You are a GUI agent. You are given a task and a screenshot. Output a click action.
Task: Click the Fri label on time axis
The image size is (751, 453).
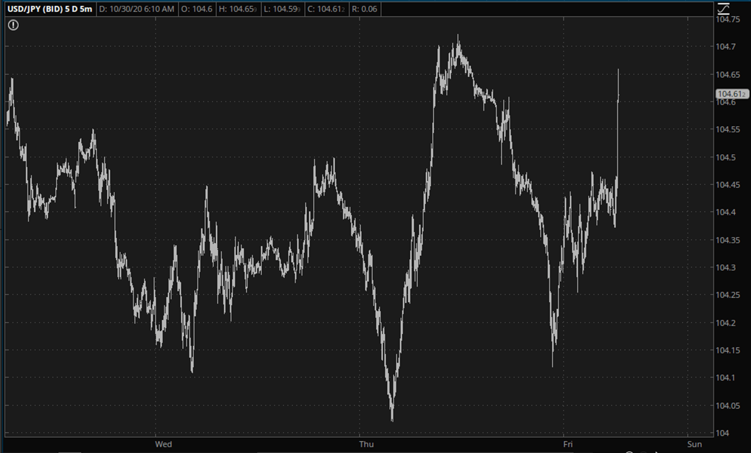pos(568,444)
